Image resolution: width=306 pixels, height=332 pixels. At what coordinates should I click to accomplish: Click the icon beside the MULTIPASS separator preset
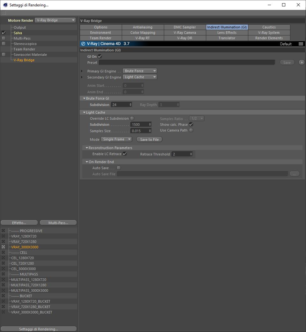click(x=3, y=274)
